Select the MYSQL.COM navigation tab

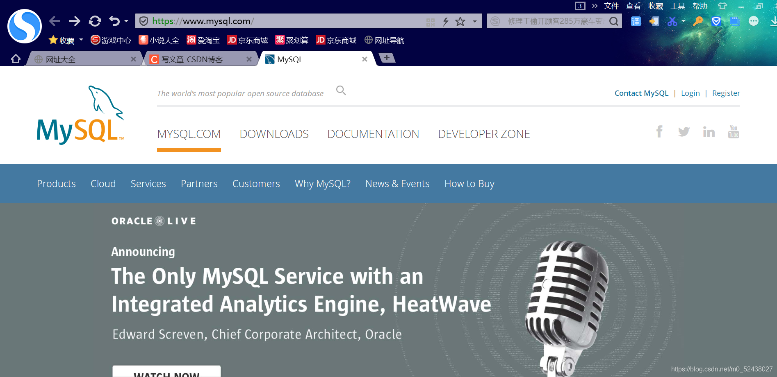point(189,134)
